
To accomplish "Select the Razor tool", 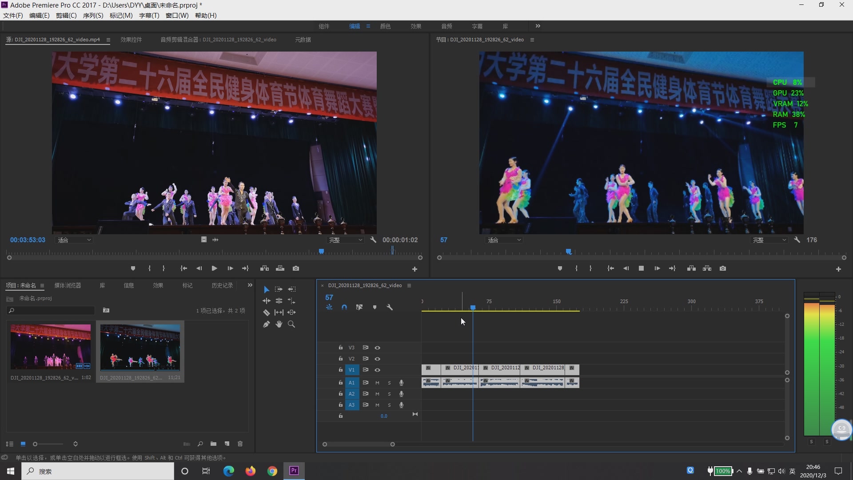I will pyautogui.click(x=267, y=312).
